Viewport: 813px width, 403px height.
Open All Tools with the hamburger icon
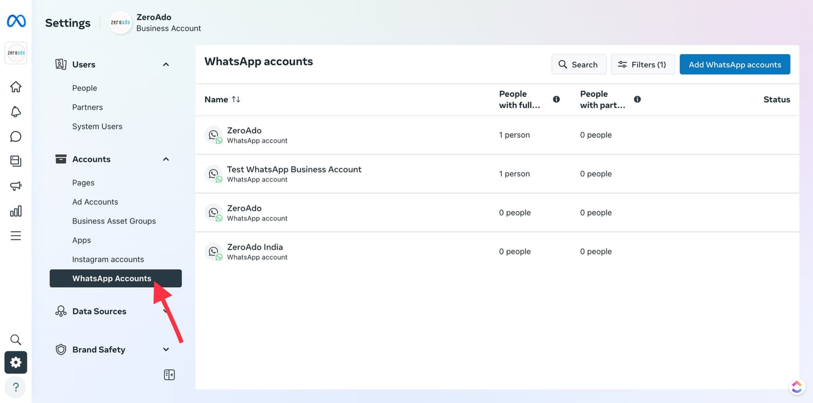click(x=15, y=235)
